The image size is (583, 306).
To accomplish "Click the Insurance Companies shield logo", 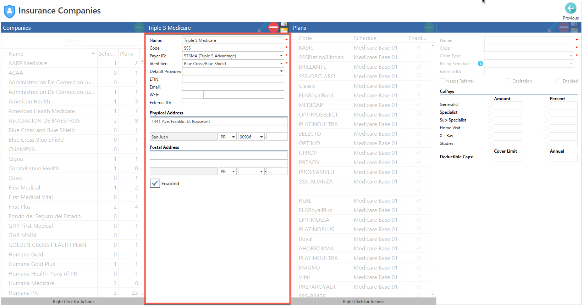I will pos(10,11).
